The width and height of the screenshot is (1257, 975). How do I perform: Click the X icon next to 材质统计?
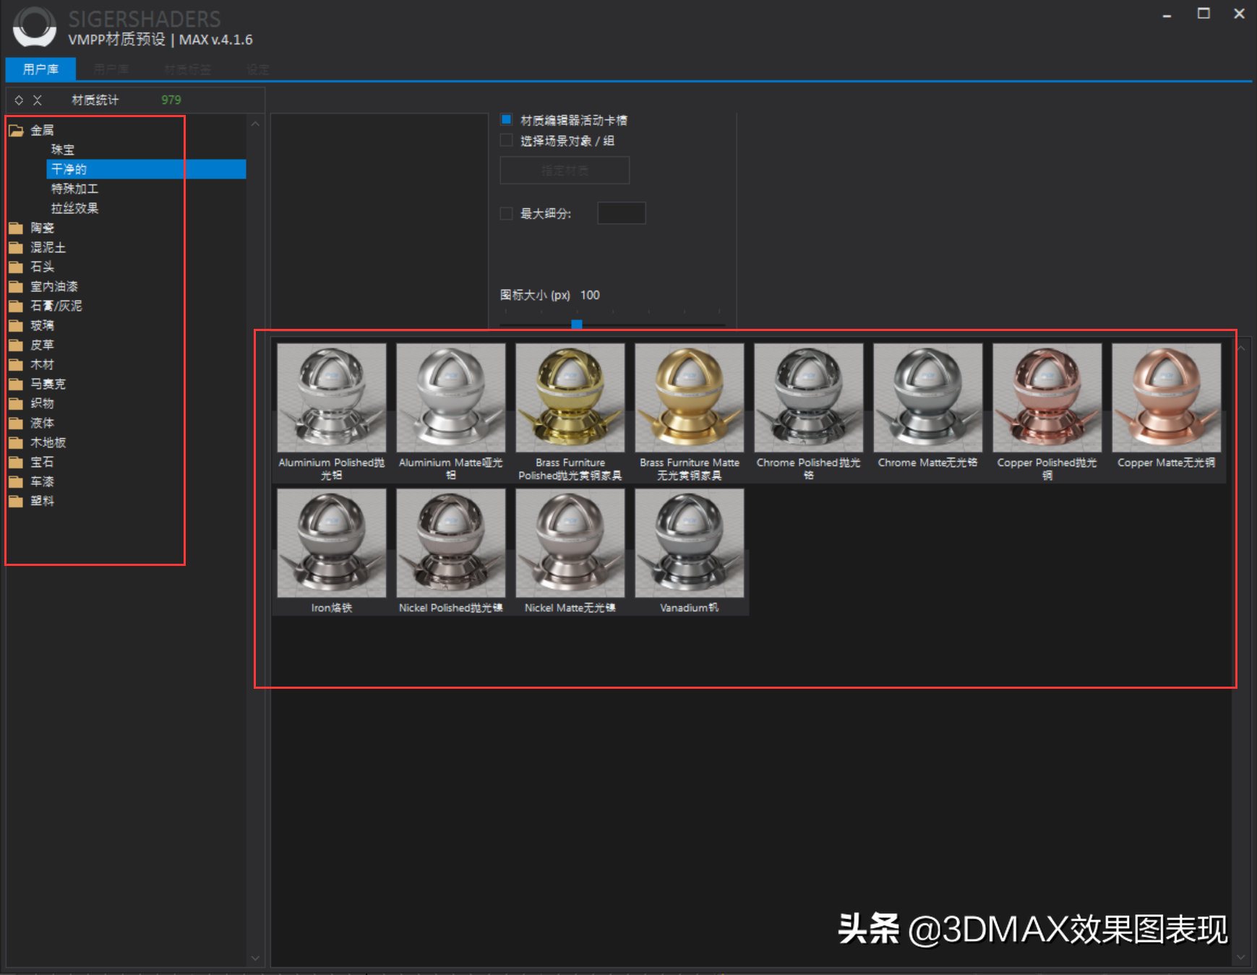pos(38,100)
